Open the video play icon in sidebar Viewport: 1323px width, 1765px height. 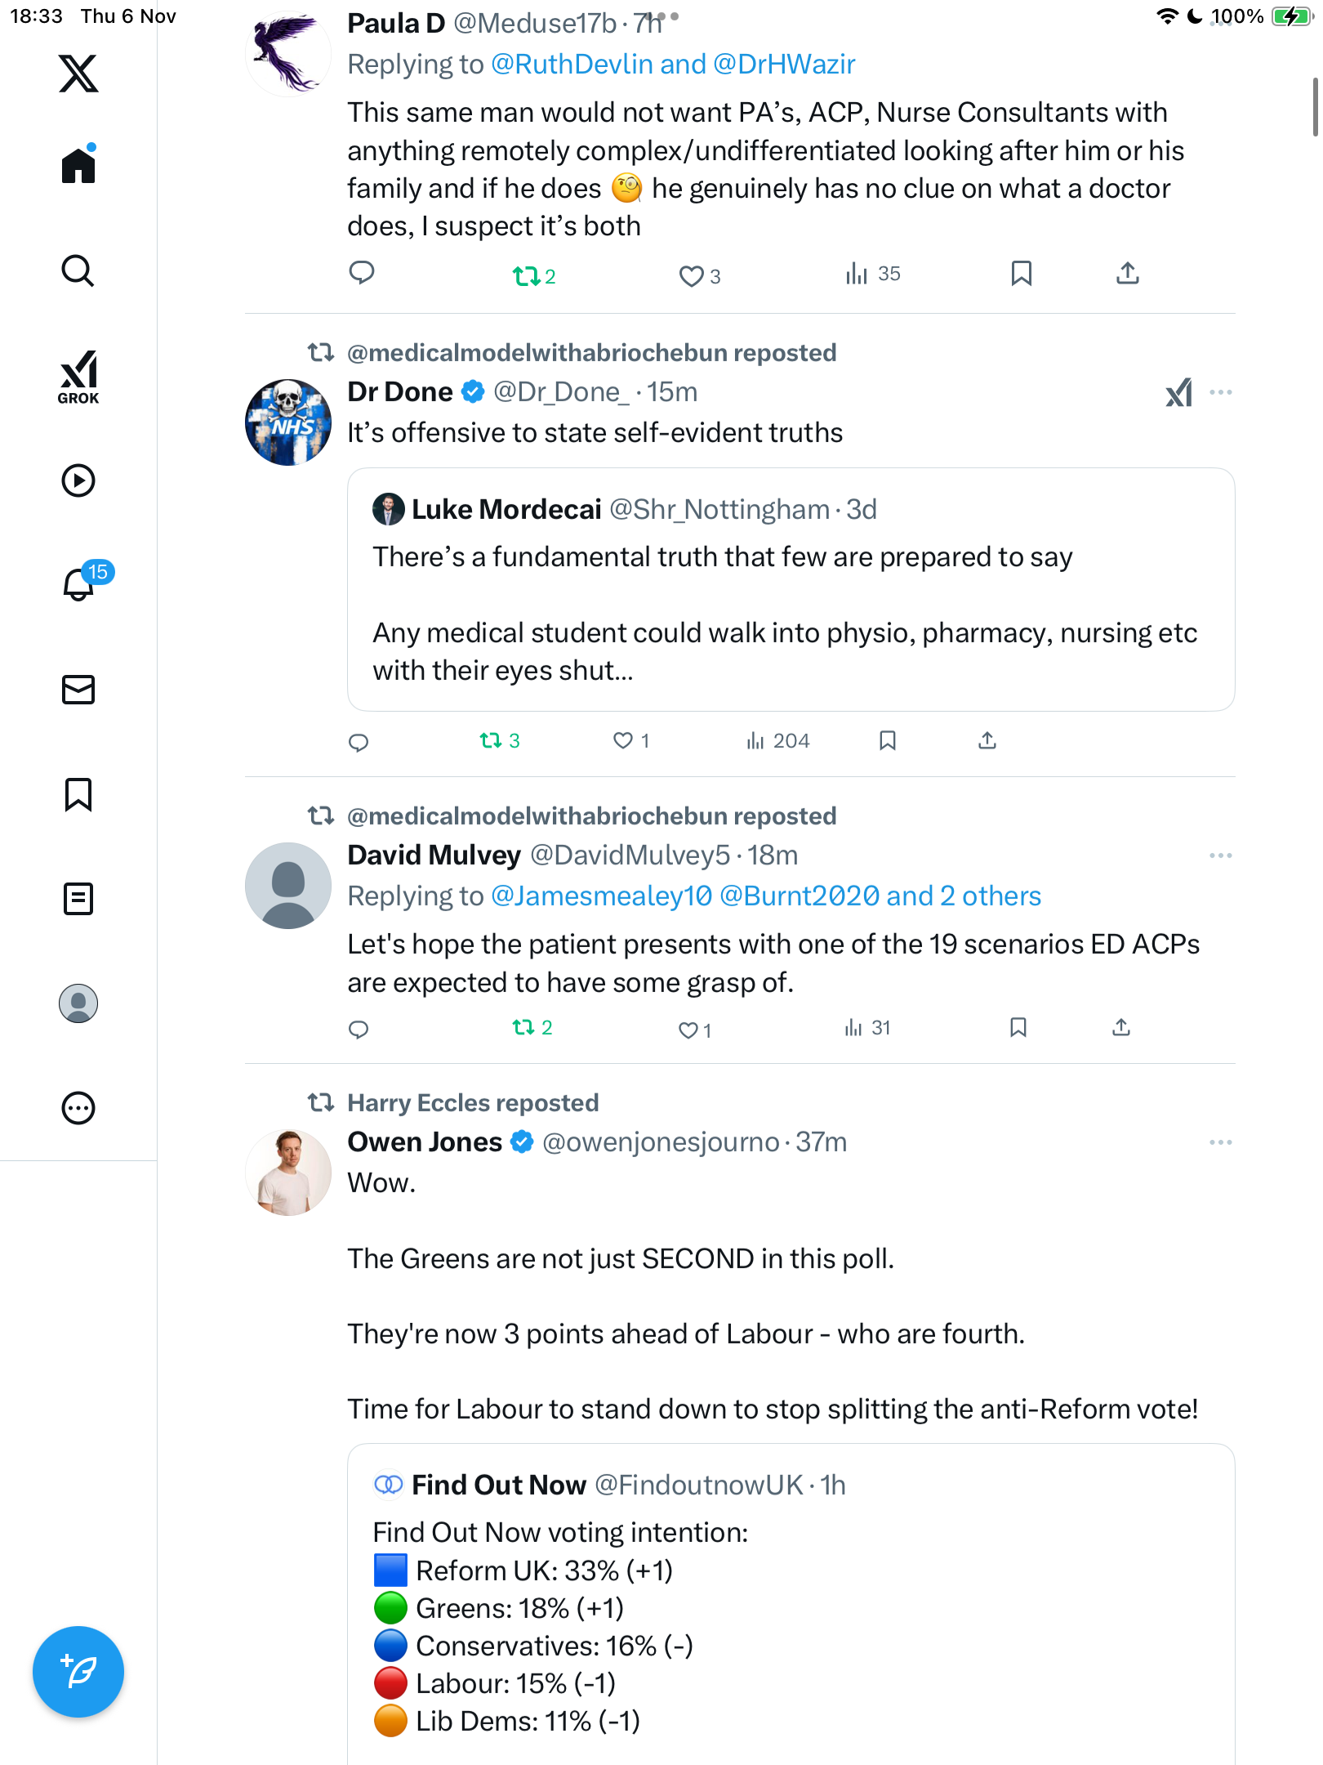coord(78,480)
